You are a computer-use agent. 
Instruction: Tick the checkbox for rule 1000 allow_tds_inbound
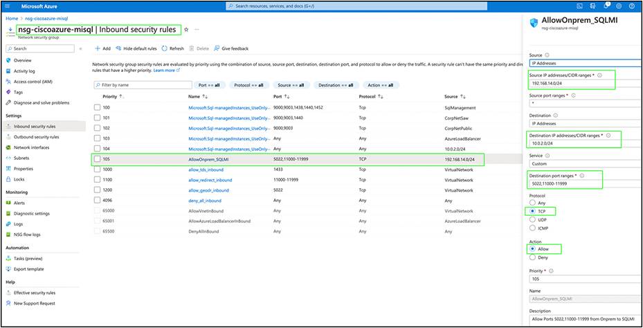[97, 170]
